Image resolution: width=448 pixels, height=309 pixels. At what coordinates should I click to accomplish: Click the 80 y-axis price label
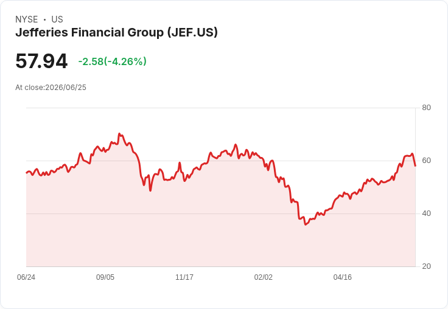tap(426, 108)
